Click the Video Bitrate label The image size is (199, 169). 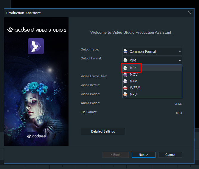point(90,85)
